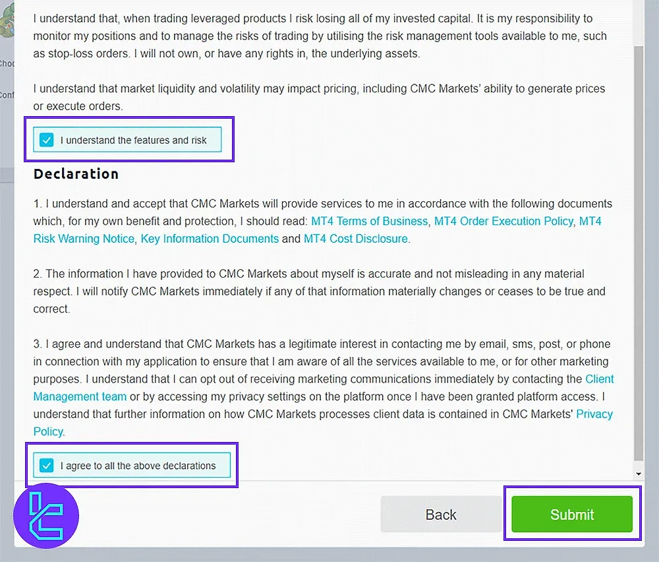
Task: Open the MT4 Terms of Business document
Action: click(x=369, y=221)
